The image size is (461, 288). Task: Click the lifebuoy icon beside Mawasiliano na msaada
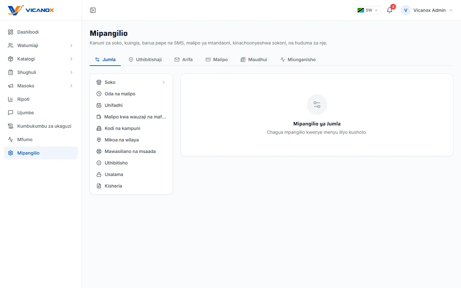click(99, 151)
